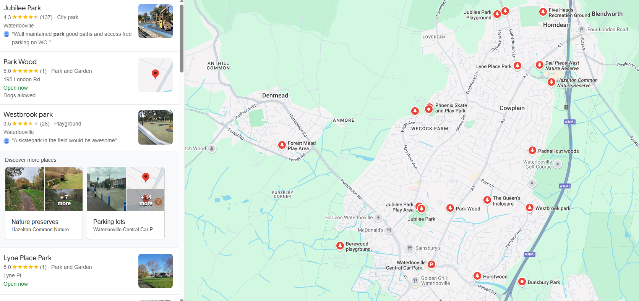Select The Queen's Inclosure map marker
This screenshot has width=639, height=301.
click(487, 200)
